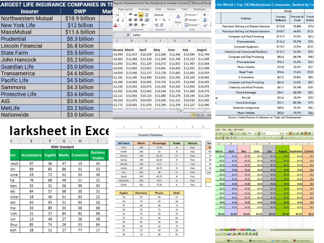Image resolution: width=324 pixels, height=243 pixels.
Task: Click Align Text Left icon in ribbon
Action: tap(130, 20)
